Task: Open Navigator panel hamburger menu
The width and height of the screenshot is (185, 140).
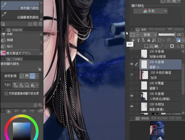Action: point(132,118)
